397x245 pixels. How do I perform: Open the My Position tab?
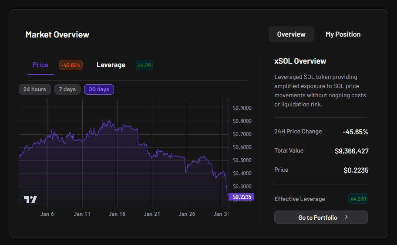[343, 34]
